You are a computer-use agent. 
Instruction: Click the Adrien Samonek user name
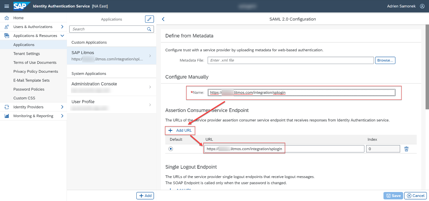[x=401, y=6]
